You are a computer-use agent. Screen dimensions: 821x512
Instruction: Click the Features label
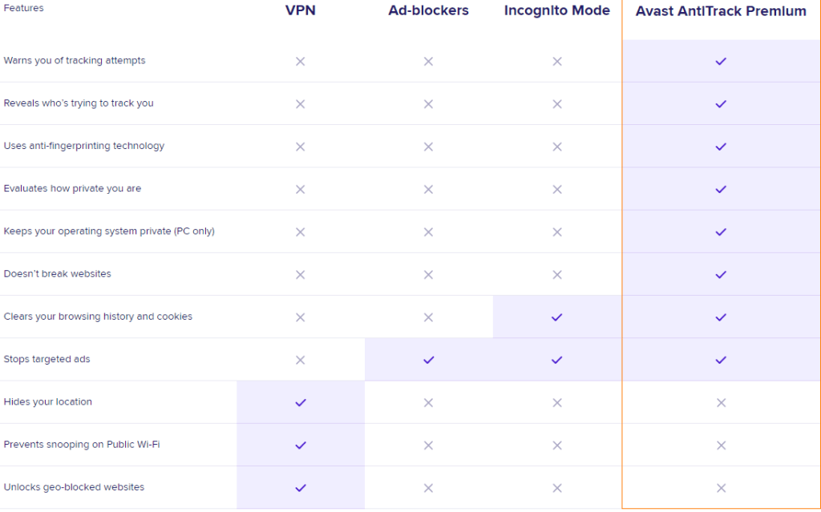(23, 8)
